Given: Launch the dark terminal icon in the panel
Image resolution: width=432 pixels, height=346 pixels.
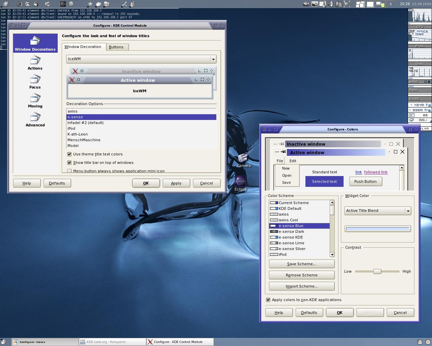Looking at the screenshot, I should [63, 4].
